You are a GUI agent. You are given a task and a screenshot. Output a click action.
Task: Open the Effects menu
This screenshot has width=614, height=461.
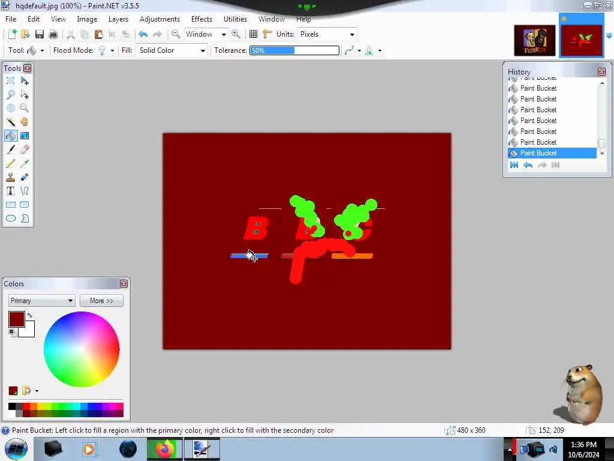(201, 19)
